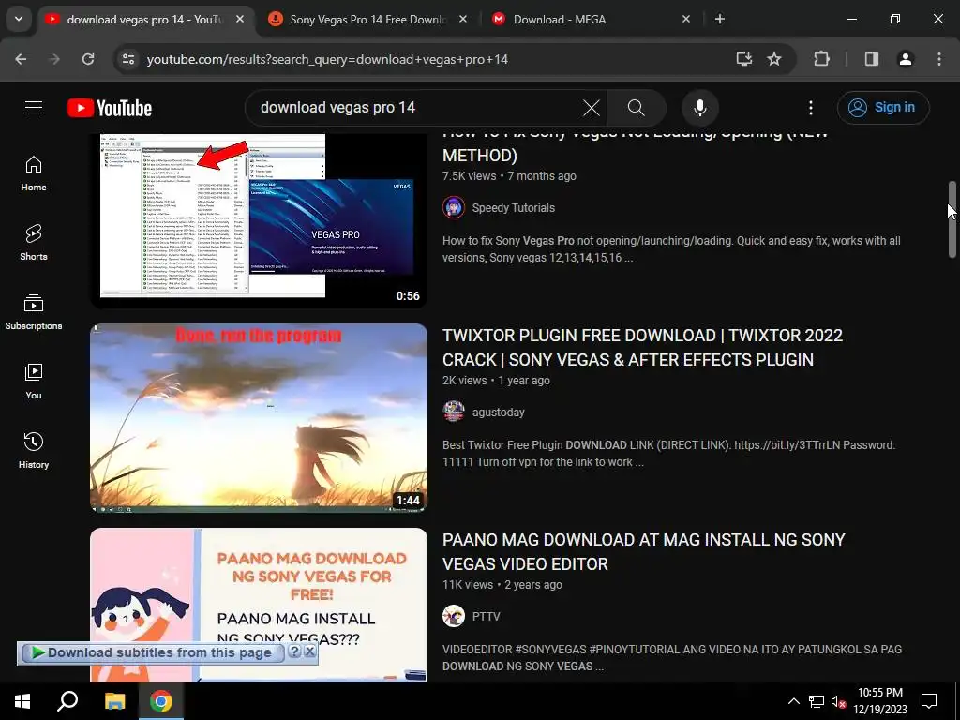Open the Fix Sony Vegas Not Loading thumbnail
Screen dimensions: 960x720
pos(259,219)
